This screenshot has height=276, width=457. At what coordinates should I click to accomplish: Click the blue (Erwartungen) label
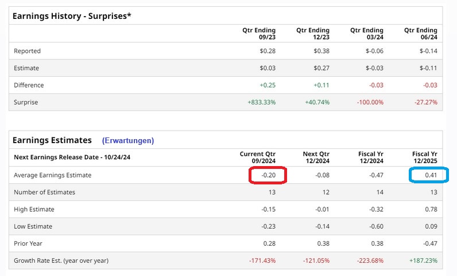click(128, 140)
